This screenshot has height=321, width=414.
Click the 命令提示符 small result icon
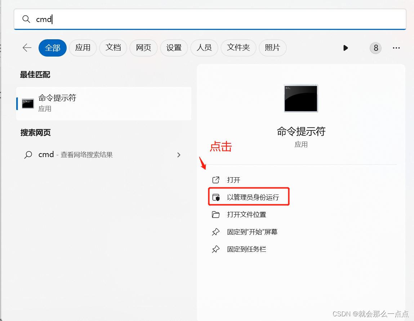(28, 103)
